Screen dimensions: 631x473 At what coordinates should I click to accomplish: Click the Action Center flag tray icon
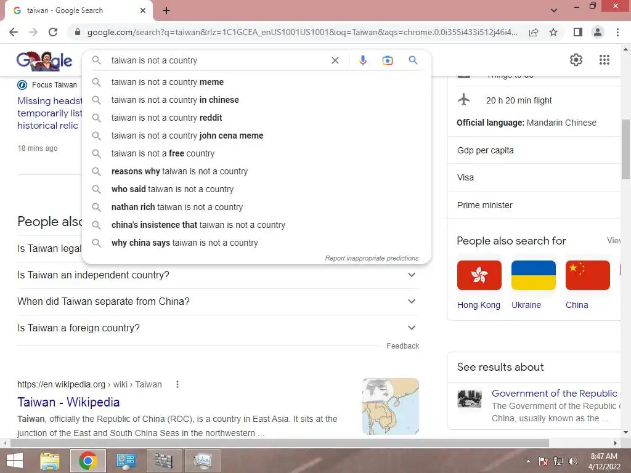coord(543,461)
